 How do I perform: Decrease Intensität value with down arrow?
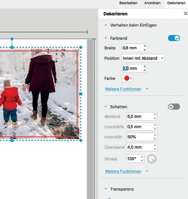(x=155, y=139)
